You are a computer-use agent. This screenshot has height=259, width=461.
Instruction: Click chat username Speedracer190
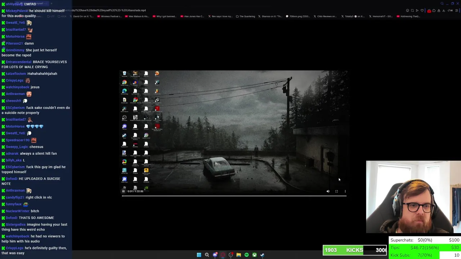[18, 140]
